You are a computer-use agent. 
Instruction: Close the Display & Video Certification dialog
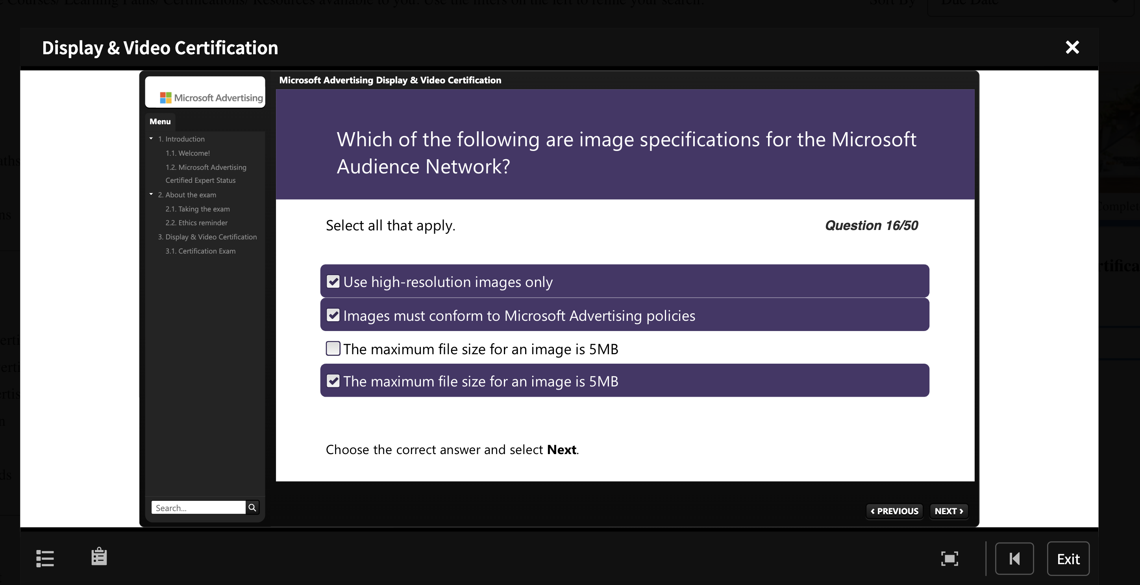pos(1072,47)
